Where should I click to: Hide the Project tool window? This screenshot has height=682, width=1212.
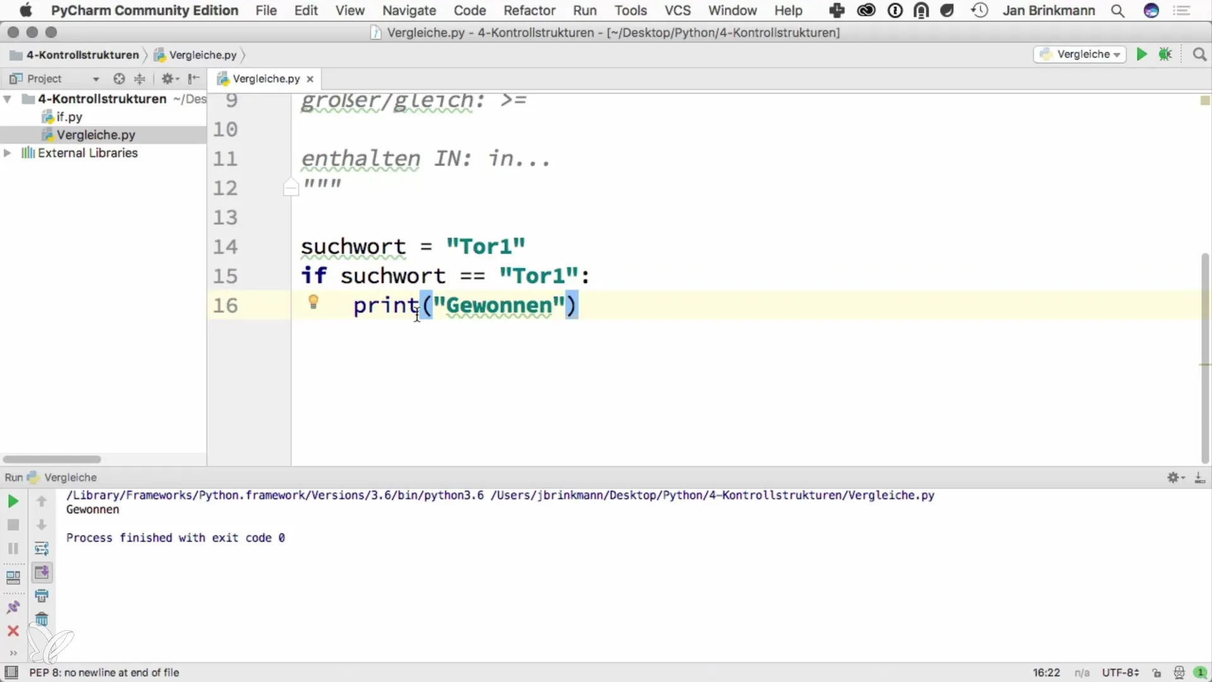(x=194, y=79)
